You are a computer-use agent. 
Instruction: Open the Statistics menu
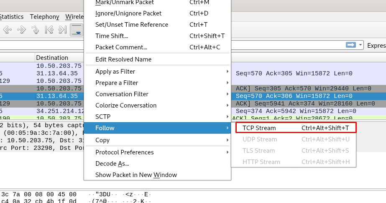coord(12,17)
